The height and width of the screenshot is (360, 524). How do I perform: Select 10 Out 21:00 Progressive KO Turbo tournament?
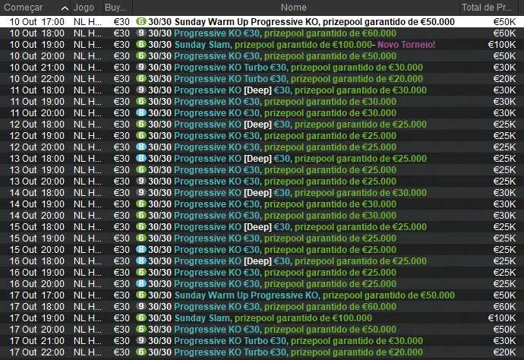point(262,67)
